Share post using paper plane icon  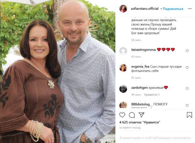point(142,115)
